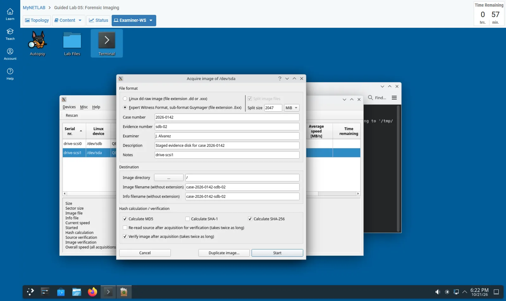Screen dimensions: 506x301
Task: Open the Help sidebar icon
Action: 10,74
